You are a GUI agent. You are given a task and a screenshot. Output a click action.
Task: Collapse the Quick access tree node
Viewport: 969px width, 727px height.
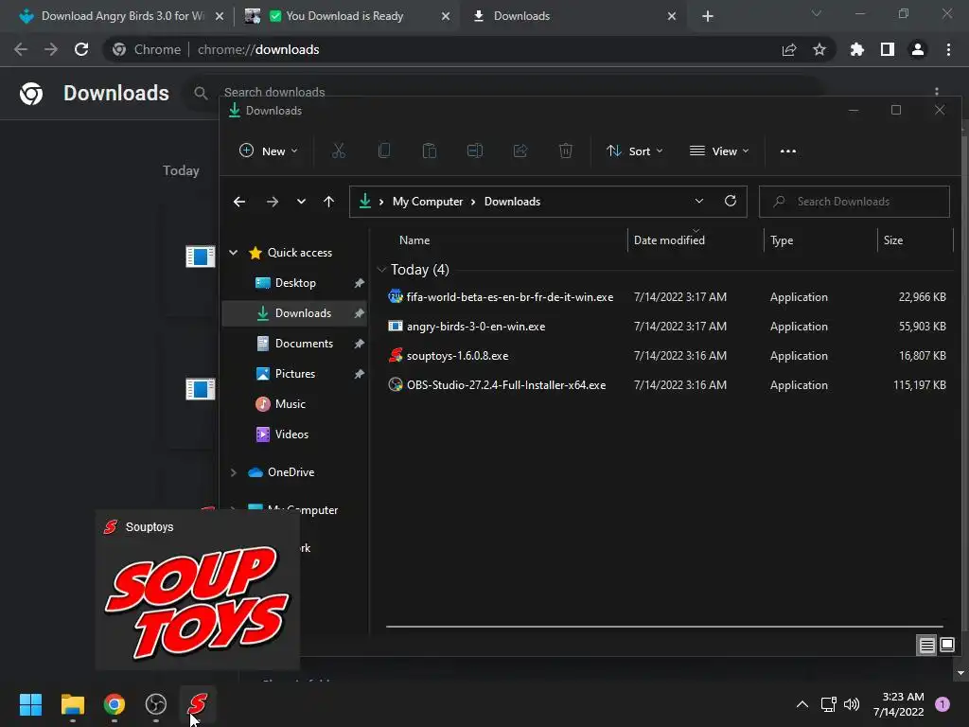point(234,252)
